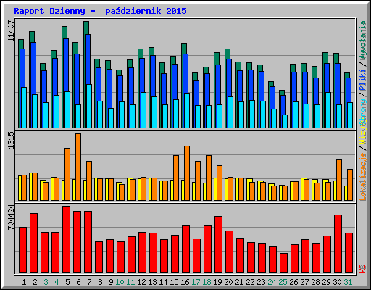Click the red KB bar for day 30
Screen dimensions: 371x290
click(x=338, y=244)
